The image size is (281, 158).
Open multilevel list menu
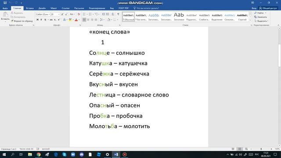coord(97,14)
